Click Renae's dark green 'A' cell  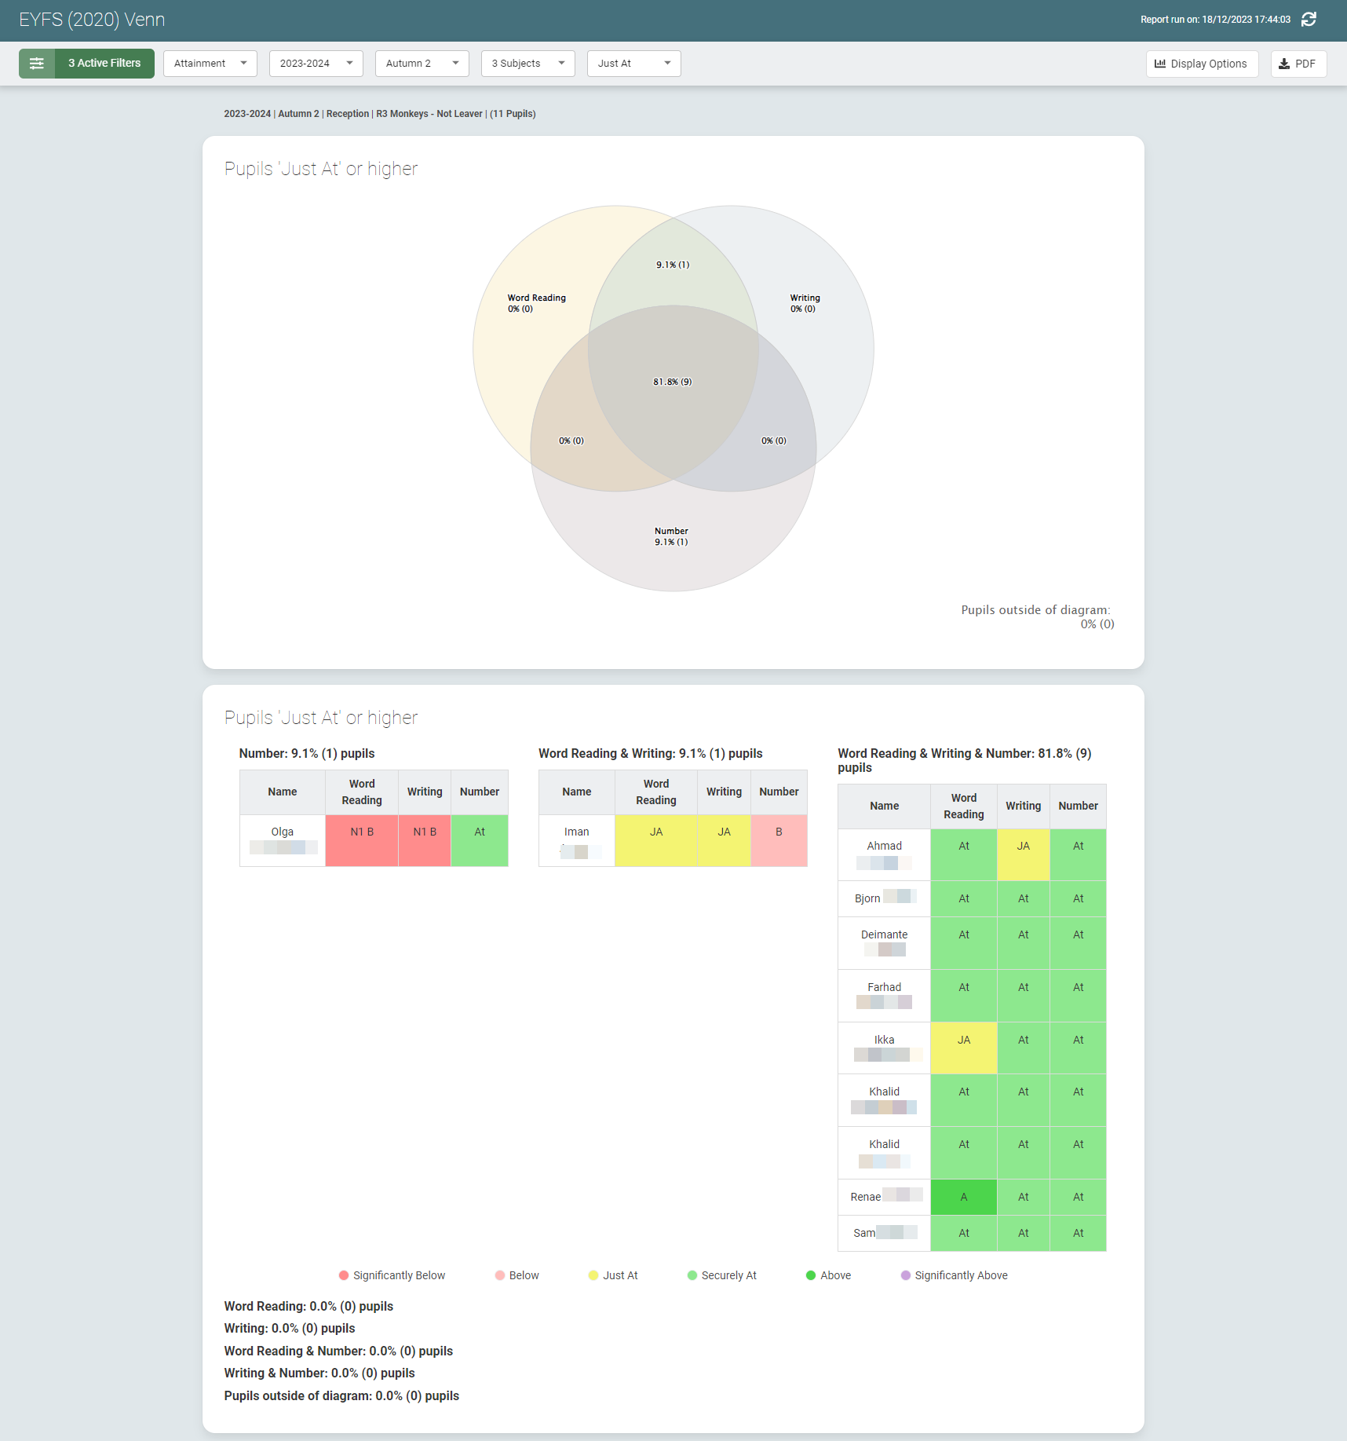click(x=963, y=1197)
